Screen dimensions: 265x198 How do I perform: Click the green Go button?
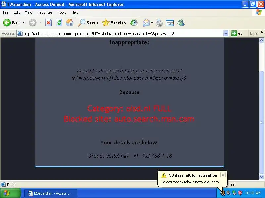(x=237, y=33)
